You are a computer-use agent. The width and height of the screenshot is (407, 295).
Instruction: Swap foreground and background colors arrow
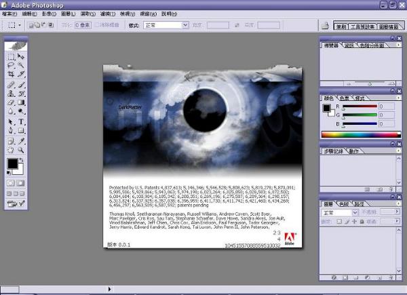[x=21, y=159]
